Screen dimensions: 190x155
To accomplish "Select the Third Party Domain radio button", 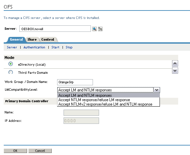I will pos(11,72).
